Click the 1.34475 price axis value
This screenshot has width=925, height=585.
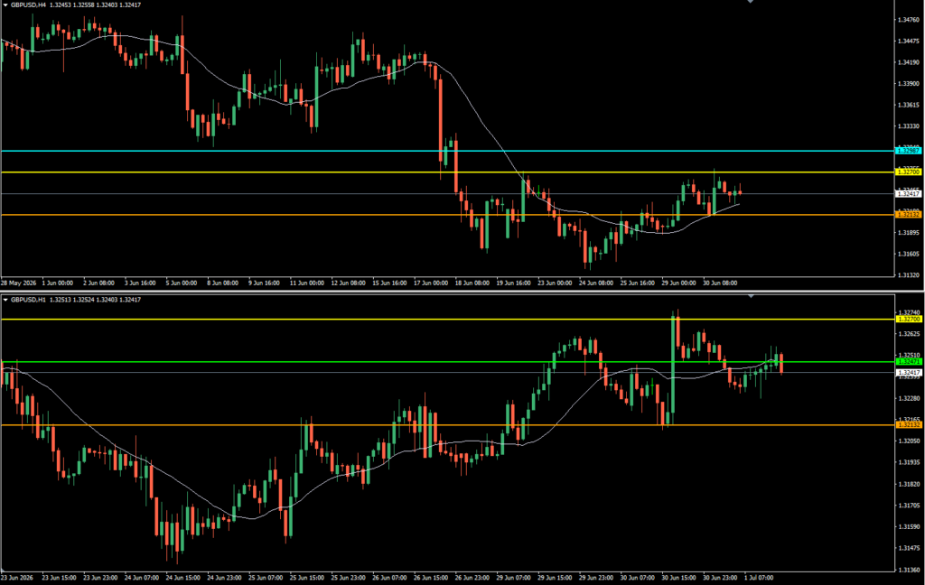[908, 41]
